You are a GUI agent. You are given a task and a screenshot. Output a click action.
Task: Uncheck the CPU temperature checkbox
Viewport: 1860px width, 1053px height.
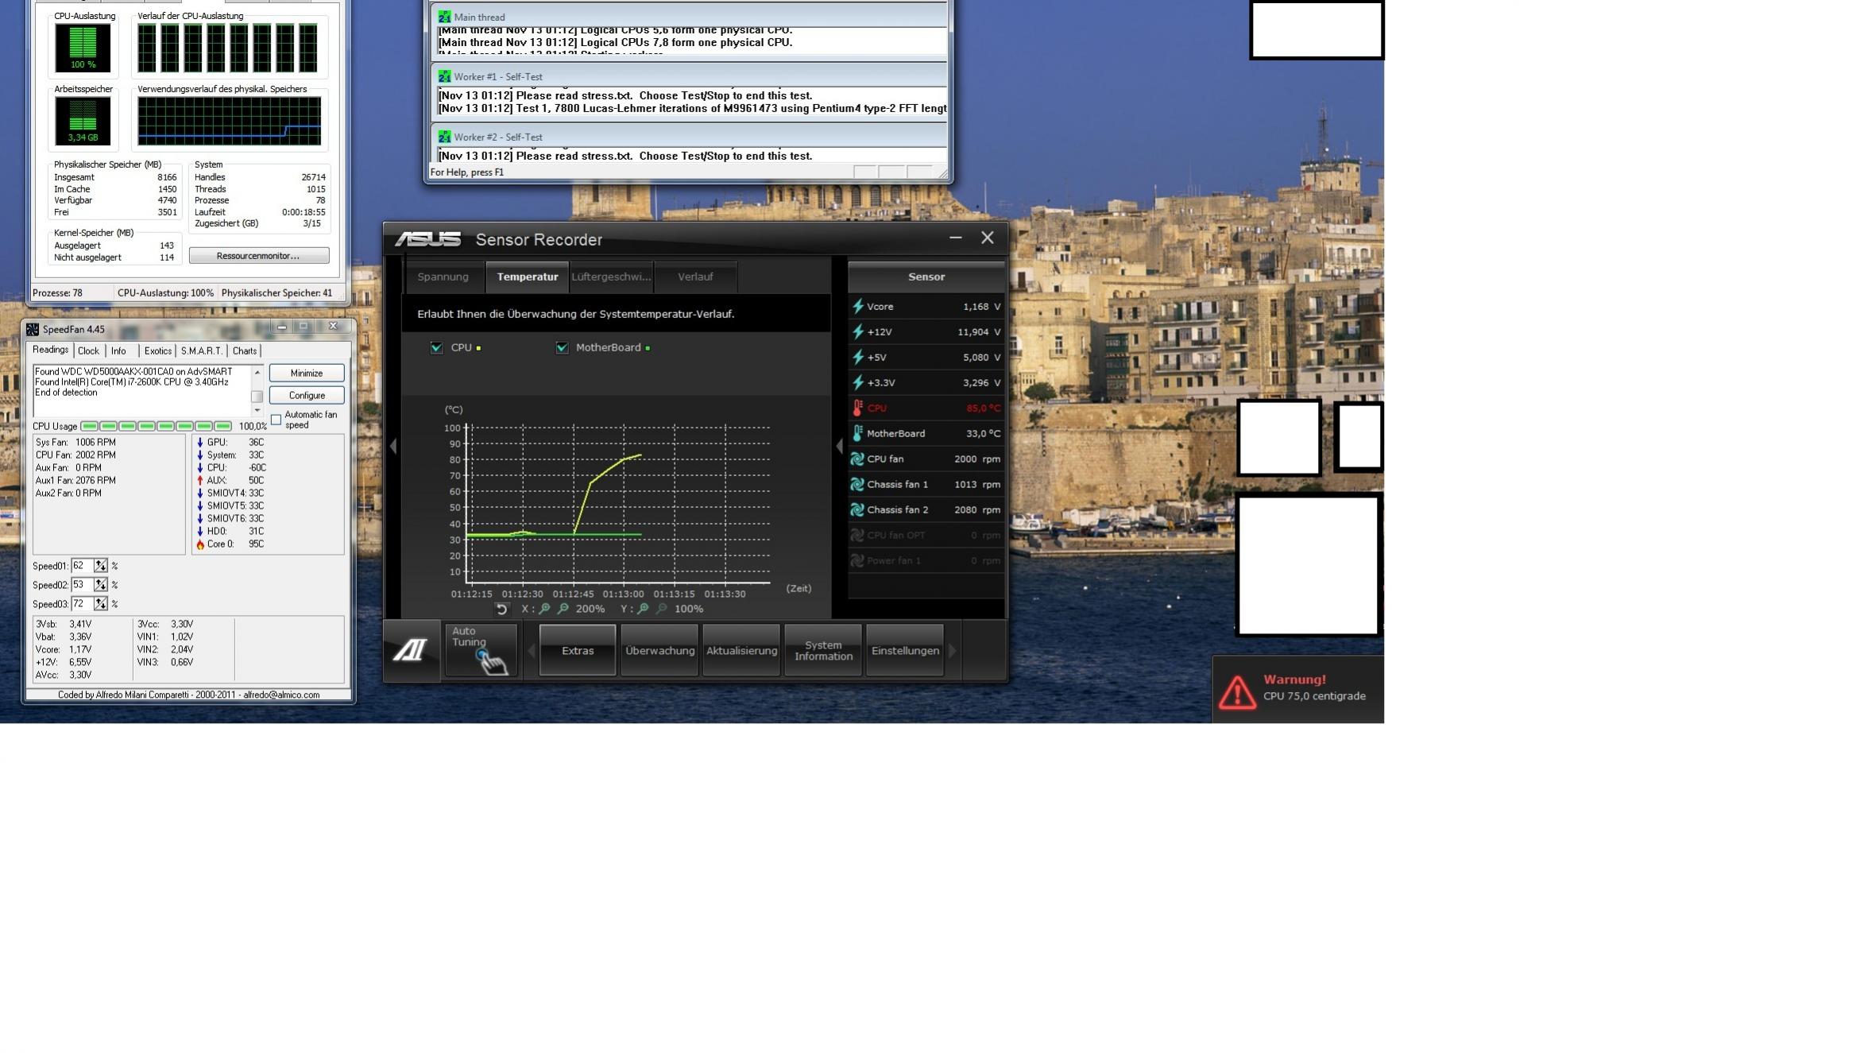coord(436,348)
